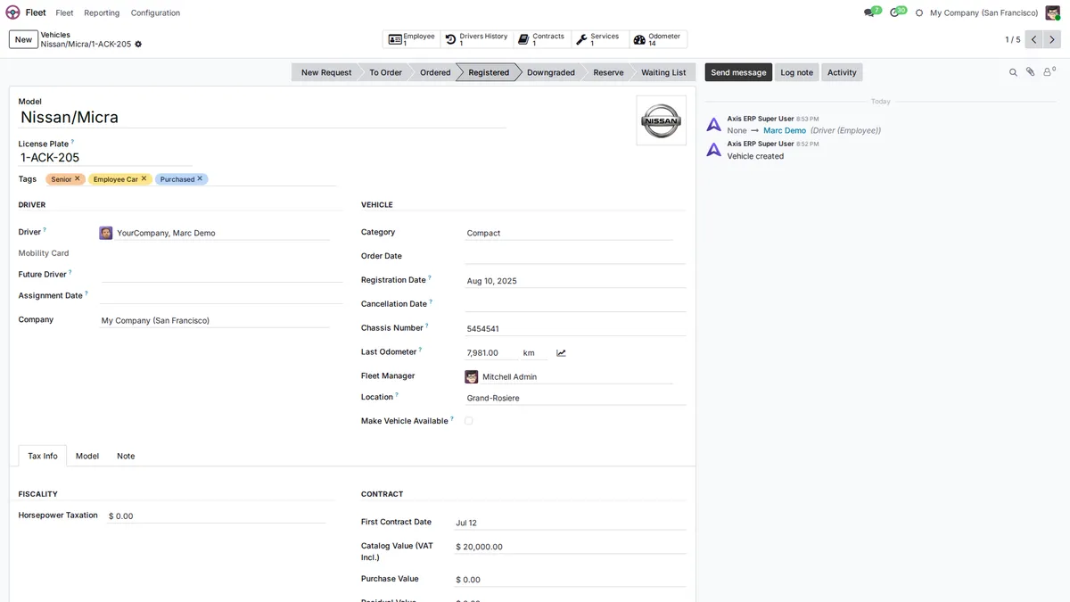The height and width of the screenshot is (602, 1070).
Task: Open the Fleet app home icon
Action: point(12,12)
